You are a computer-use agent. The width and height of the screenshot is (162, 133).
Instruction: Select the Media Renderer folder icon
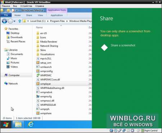coord(38,42)
